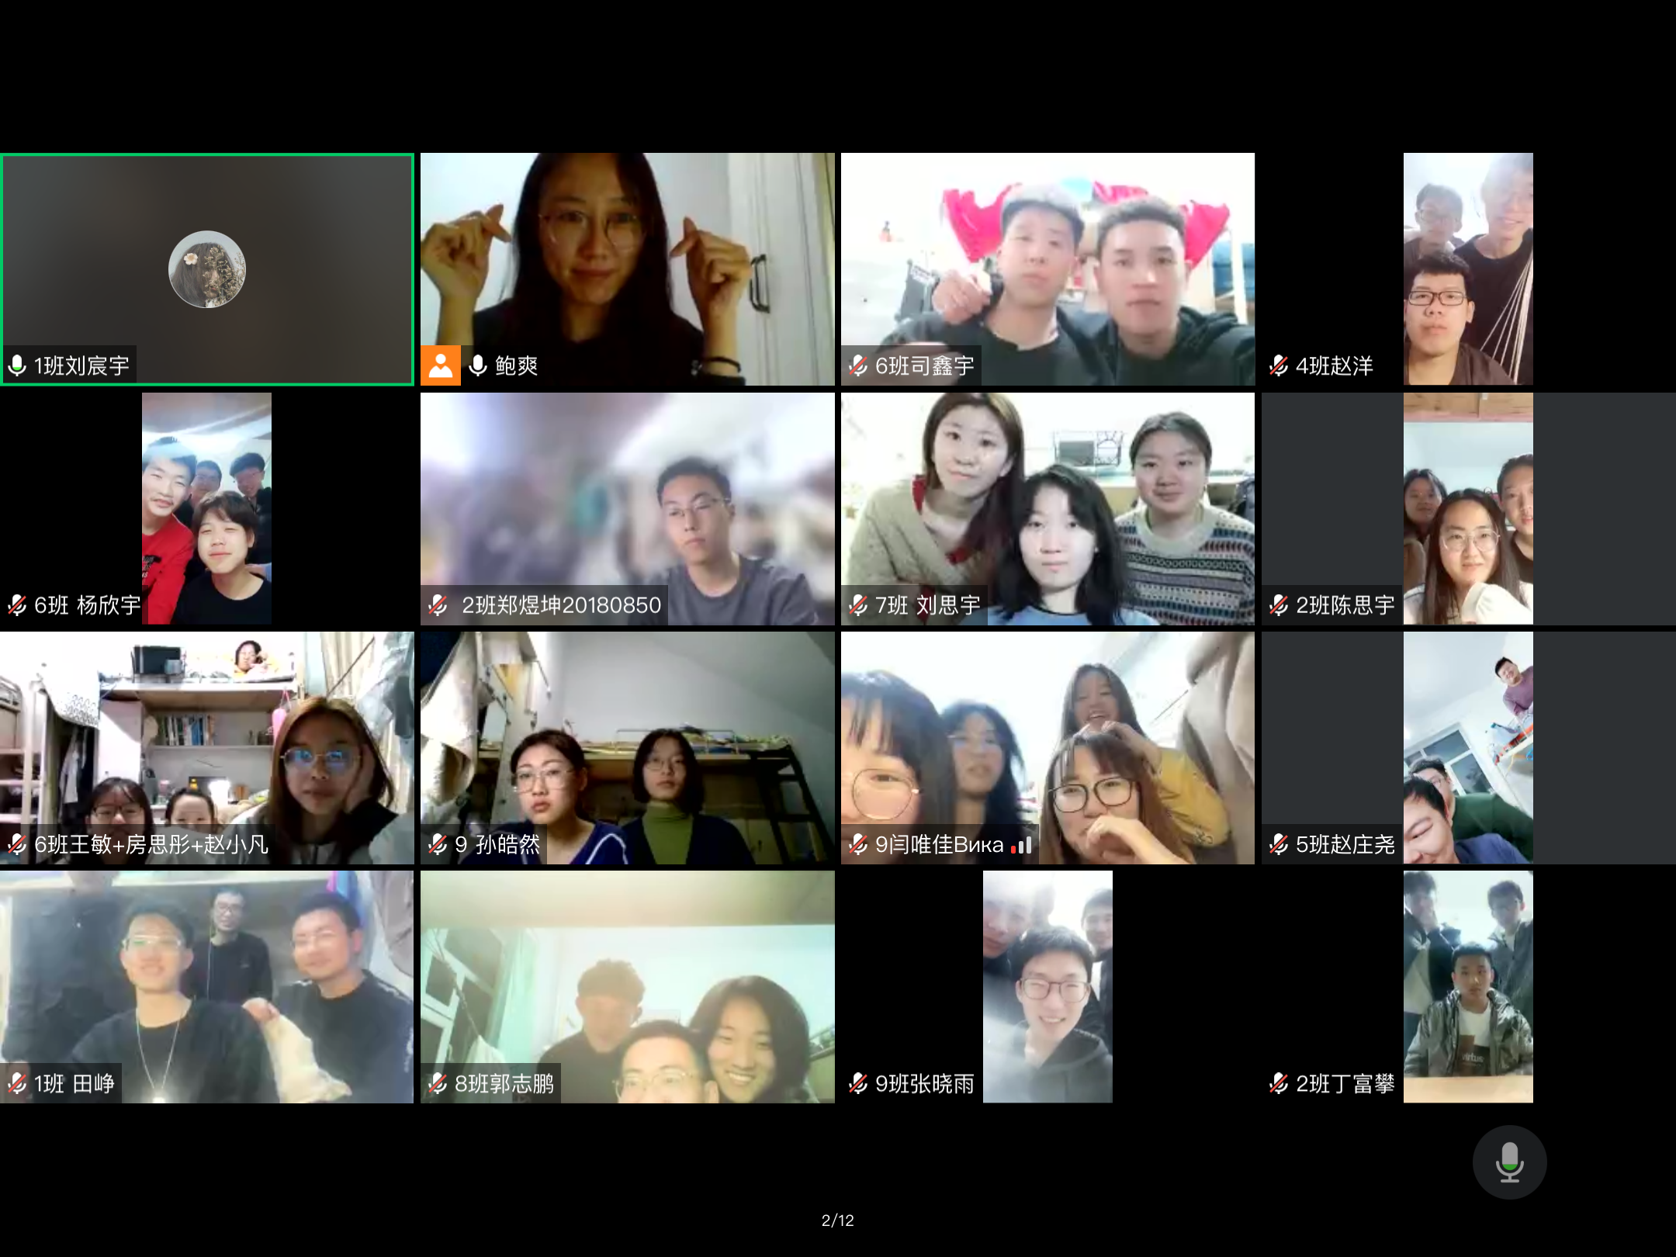Click muted mic icon beside 9闫唯佳Вика
This screenshot has width=1676, height=1257.
pos(858,844)
